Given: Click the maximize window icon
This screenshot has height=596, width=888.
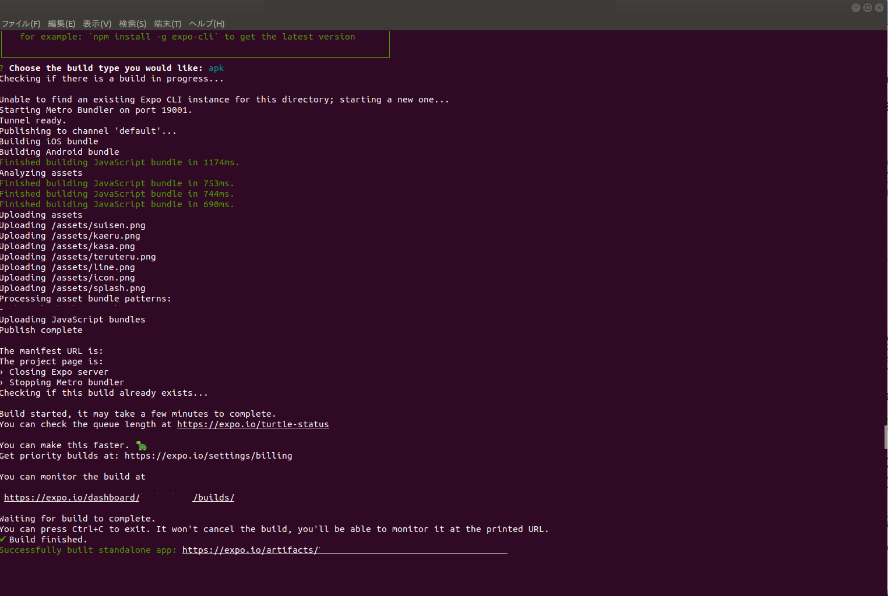Looking at the screenshot, I should point(868,8).
